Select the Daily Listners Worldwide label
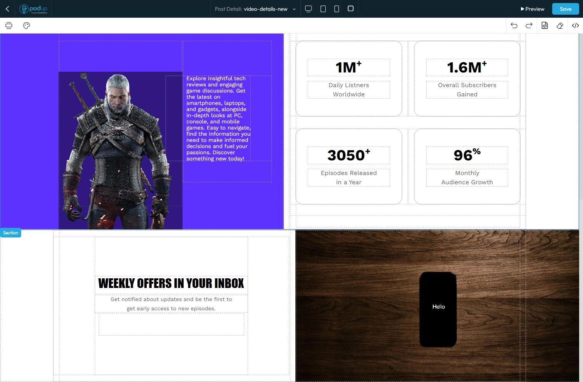Image resolution: width=583 pixels, height=382 pixels. [x=348, y=90]
